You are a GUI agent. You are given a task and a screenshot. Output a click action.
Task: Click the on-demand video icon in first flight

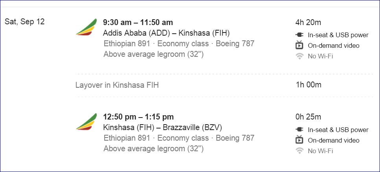[x=299, y=45]
